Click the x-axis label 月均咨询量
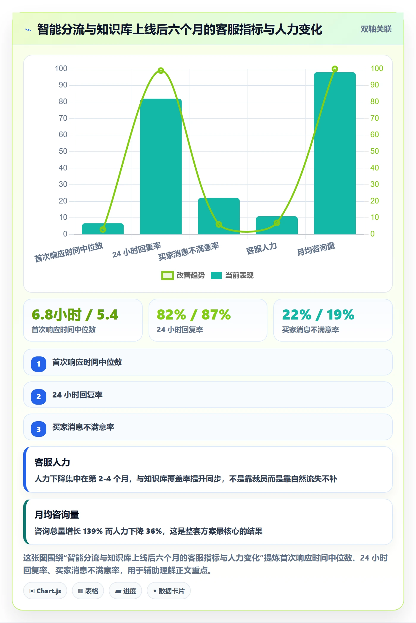The height and width of the screenshot is (623, 416). click(x=316, y=249)
